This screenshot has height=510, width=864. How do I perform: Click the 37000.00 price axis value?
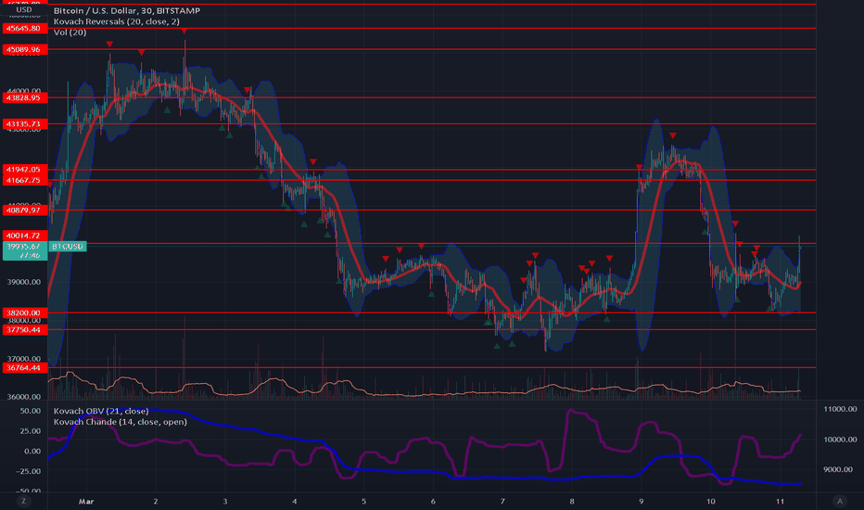click(23, 359)
